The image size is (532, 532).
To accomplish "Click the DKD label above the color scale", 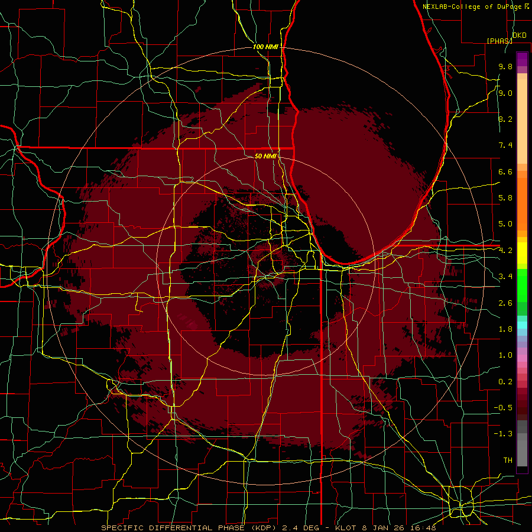I will click(x=520, y=35).
